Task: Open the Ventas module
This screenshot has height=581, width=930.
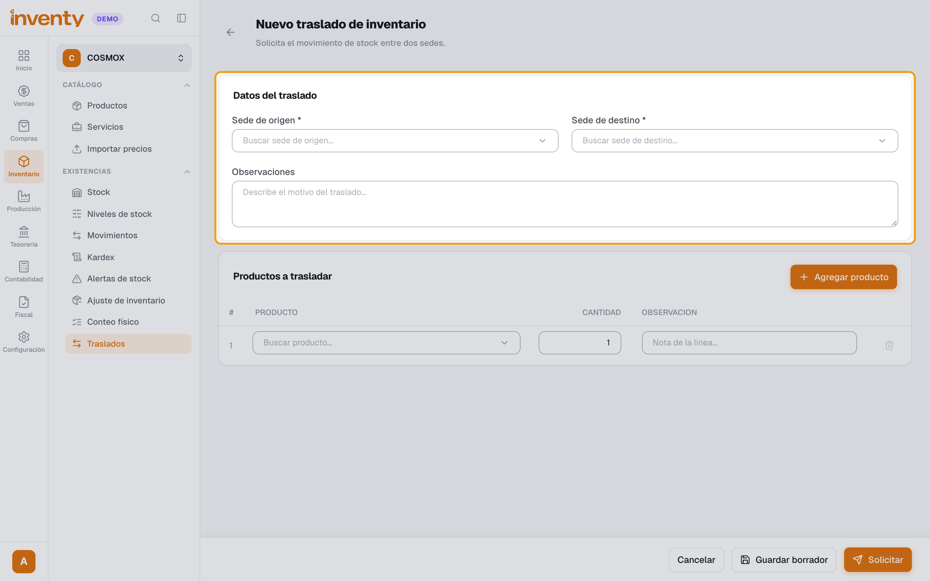Action: pyautogui.click(x=24, y=96)
